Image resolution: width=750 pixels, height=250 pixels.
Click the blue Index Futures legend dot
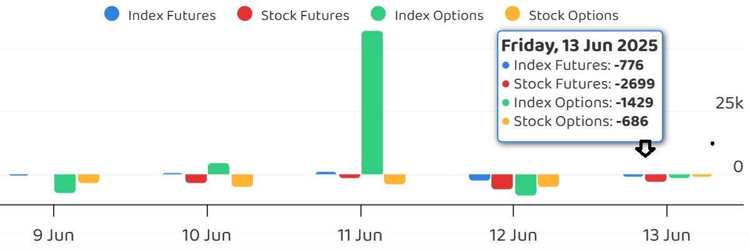pyautogui.click(x=112, y=15)
